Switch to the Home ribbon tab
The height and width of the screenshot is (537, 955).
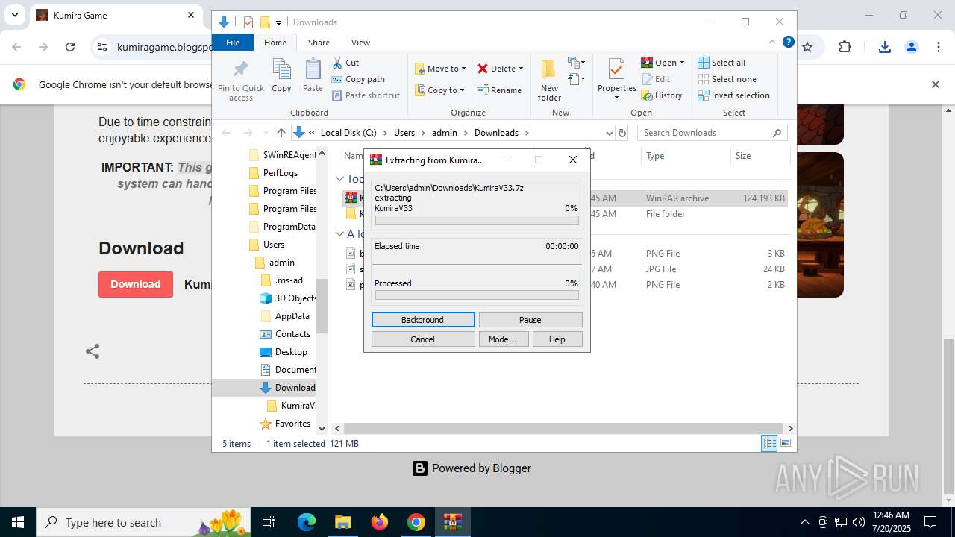[275, 43]
